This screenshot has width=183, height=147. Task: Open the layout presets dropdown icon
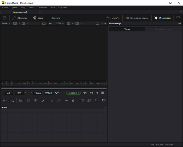tap(5, 18)
